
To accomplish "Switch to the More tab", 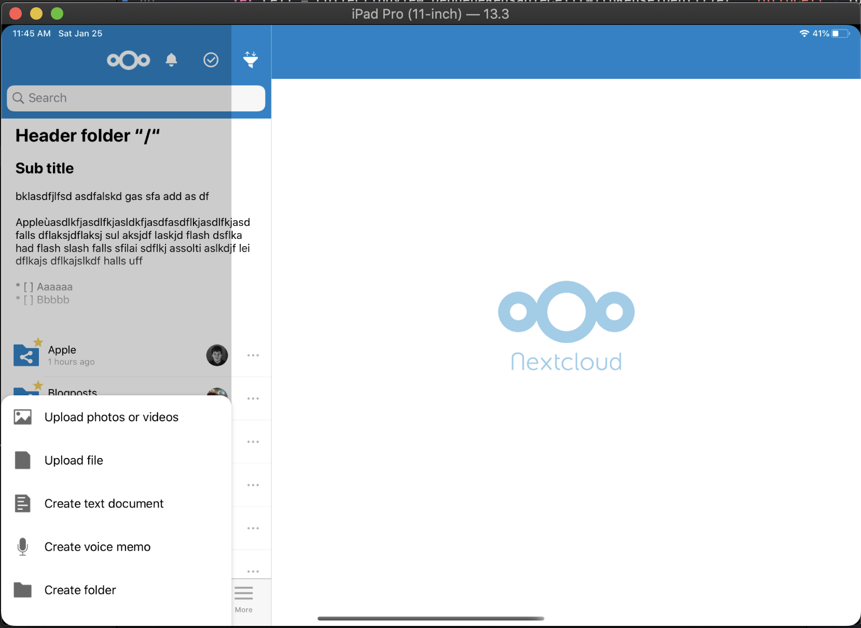I will 244,600.
